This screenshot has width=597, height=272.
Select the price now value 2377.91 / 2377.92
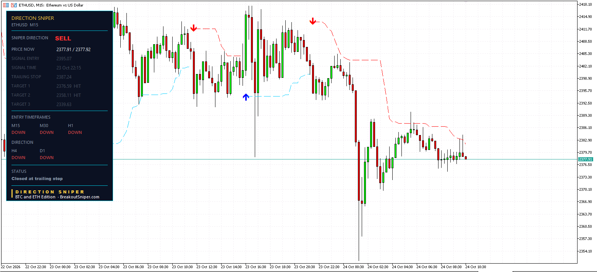tap(73, 49)
